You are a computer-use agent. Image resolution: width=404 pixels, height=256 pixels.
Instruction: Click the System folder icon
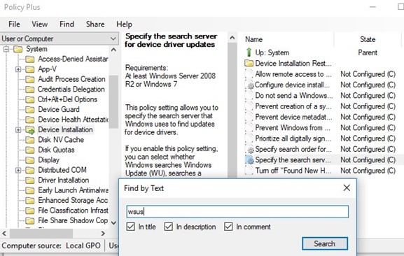(x=18, y=49)
